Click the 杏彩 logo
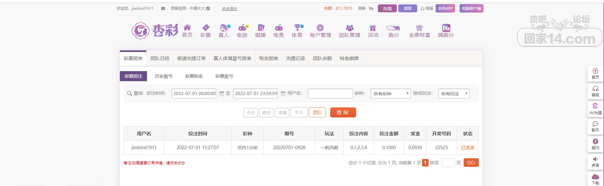 point(155,31)
